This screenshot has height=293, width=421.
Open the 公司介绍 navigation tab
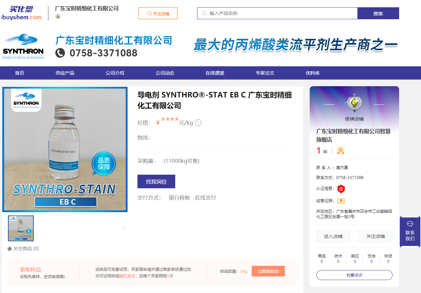115,73
